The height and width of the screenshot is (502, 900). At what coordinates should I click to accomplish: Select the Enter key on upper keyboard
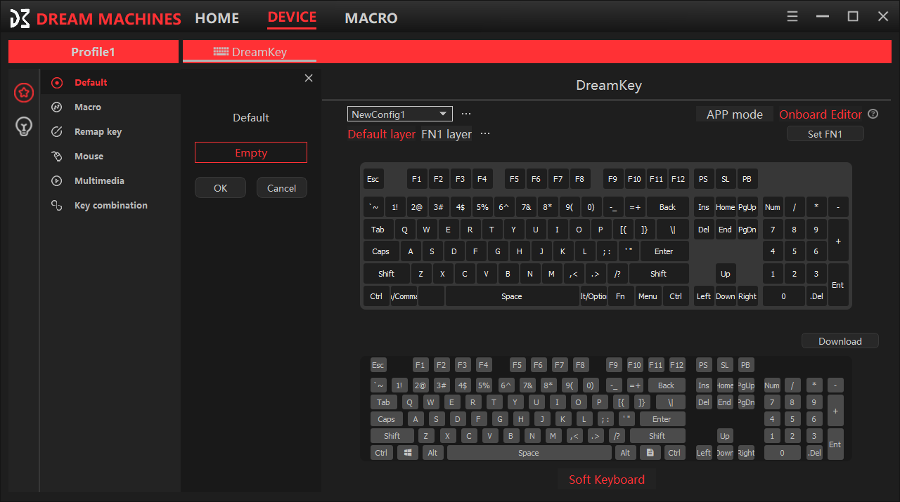tap(664, 251)
